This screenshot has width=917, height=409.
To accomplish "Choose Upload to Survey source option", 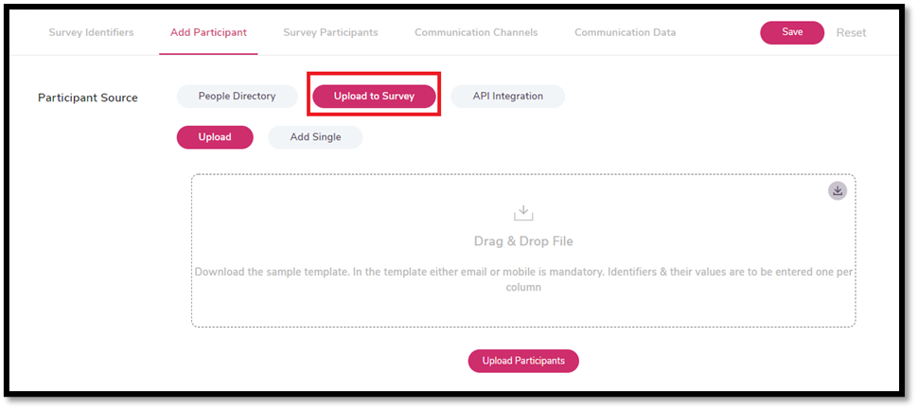I will pyautogui.click(x=374, y=97).
